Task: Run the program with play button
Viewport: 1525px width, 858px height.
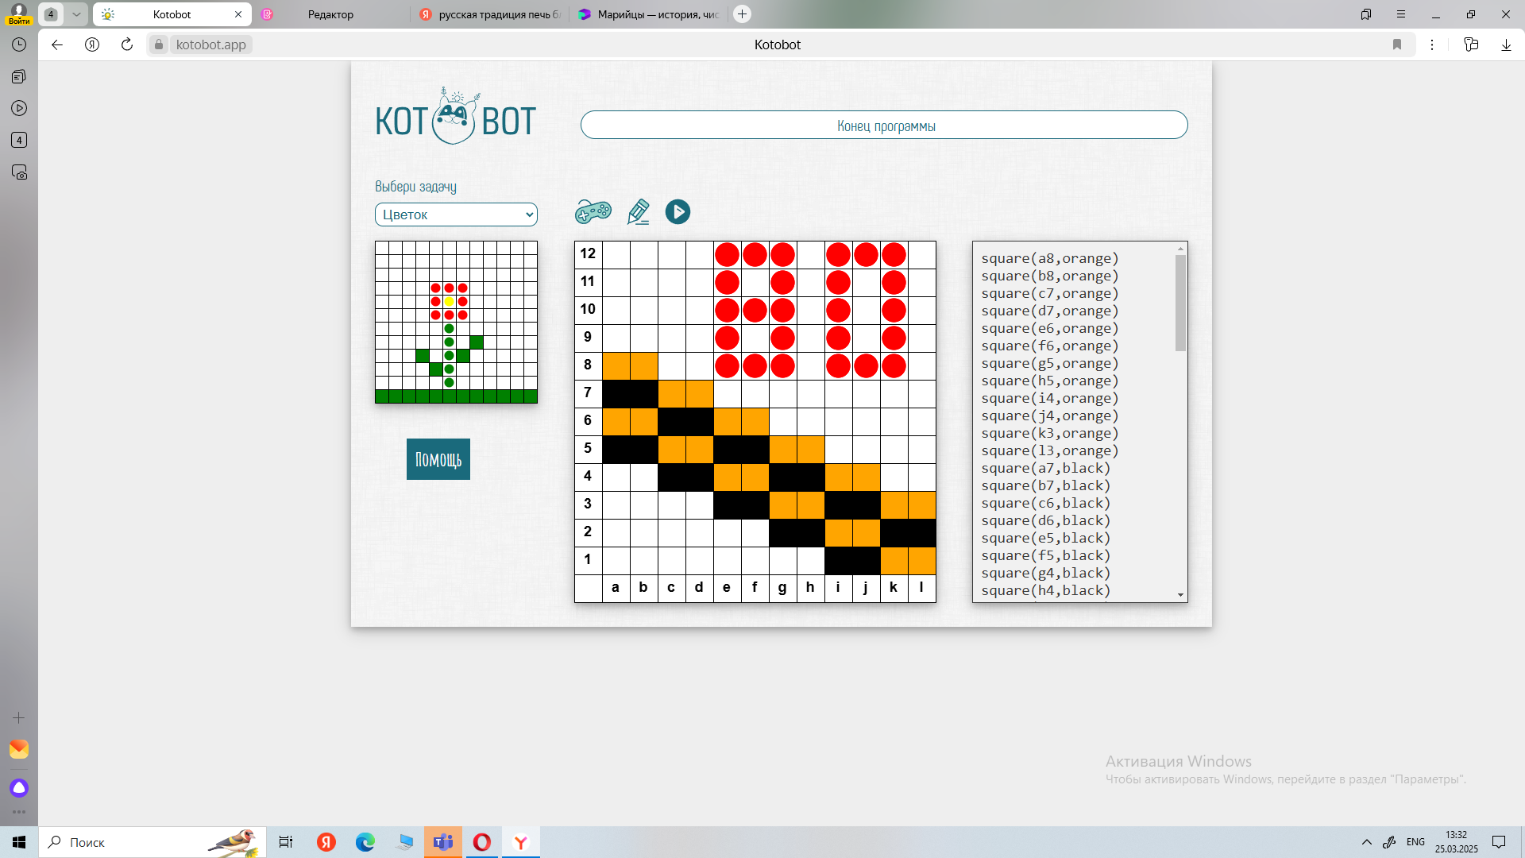Action: (x=678, y=211)
